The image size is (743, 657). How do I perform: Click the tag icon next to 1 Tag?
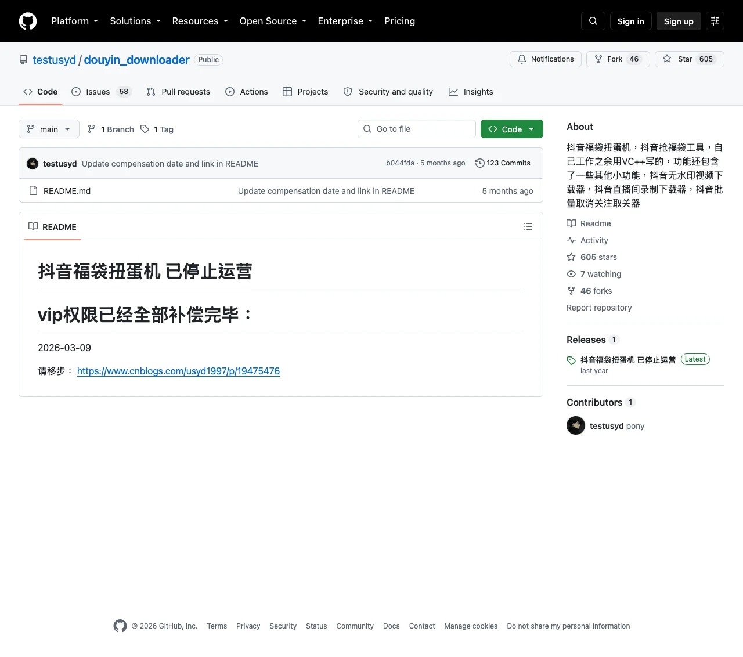tap(145, 129)
